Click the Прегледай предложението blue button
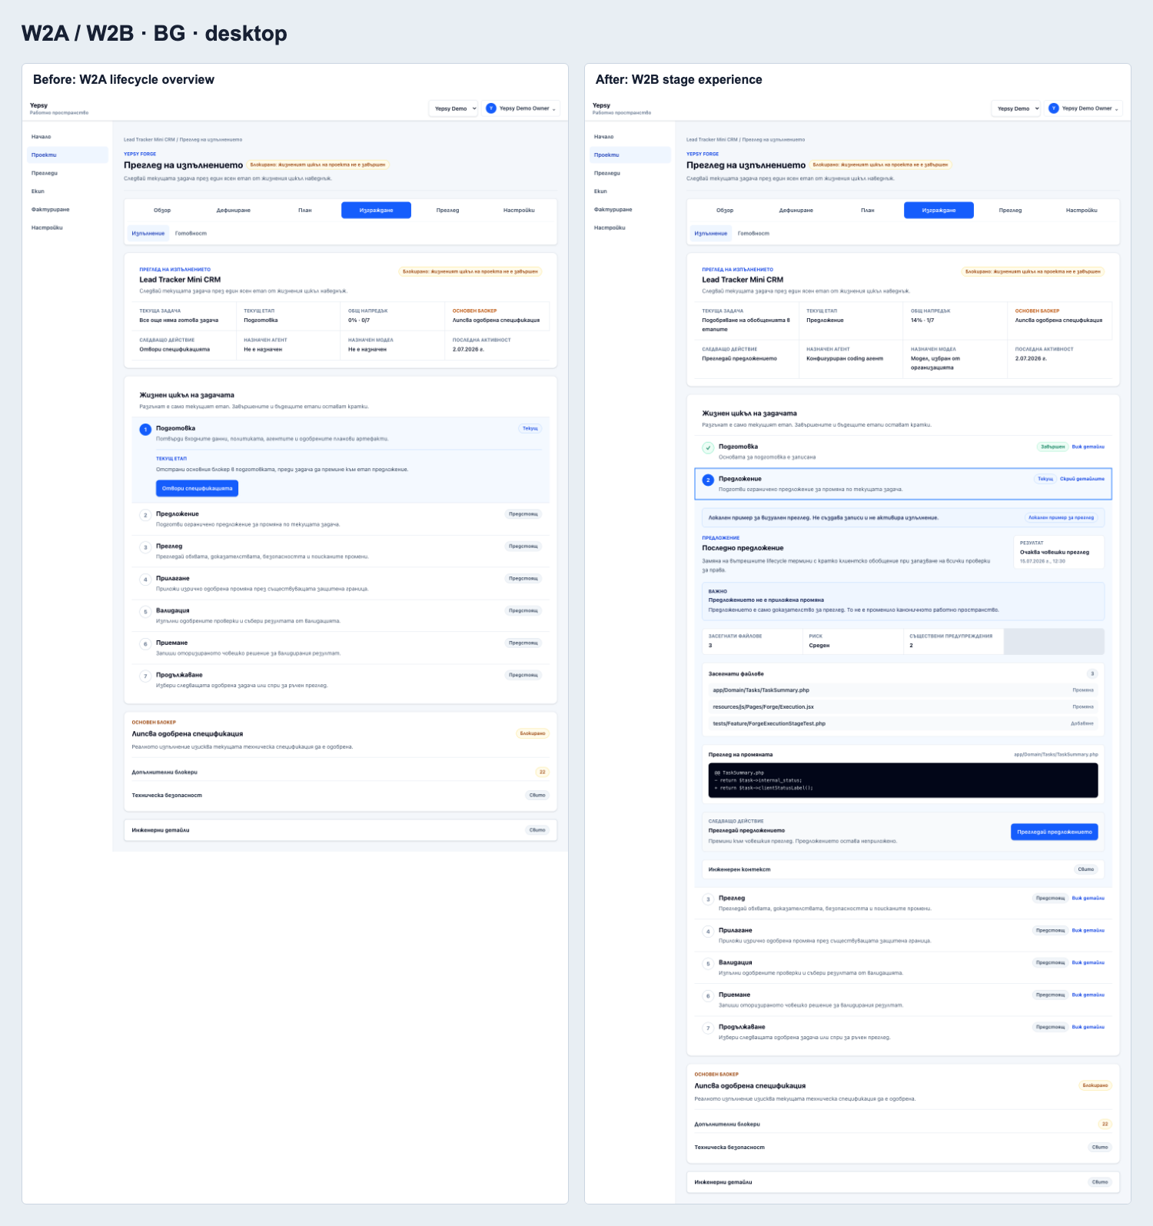 pos(1055,832)
